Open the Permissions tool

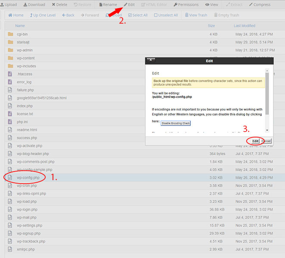coord(186,5)
